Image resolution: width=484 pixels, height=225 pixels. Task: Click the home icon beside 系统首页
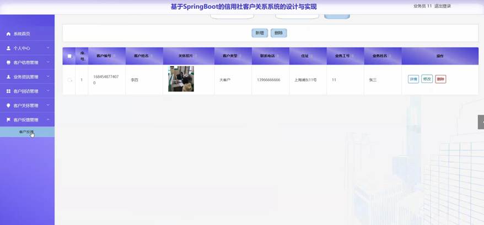[8, 34]
